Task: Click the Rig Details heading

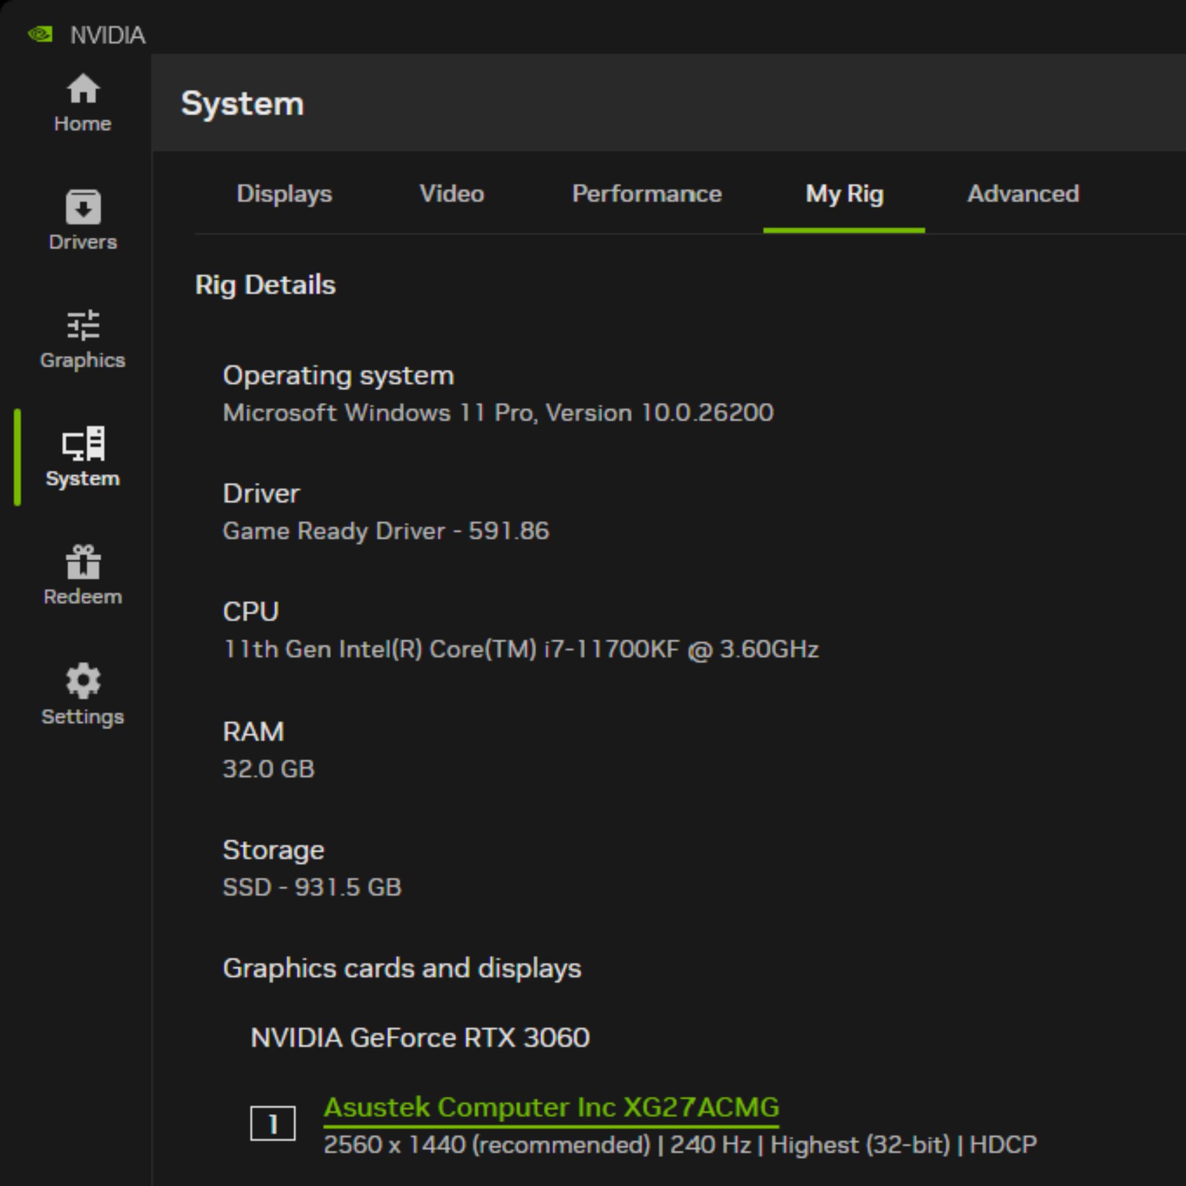Action: [265, 285]
